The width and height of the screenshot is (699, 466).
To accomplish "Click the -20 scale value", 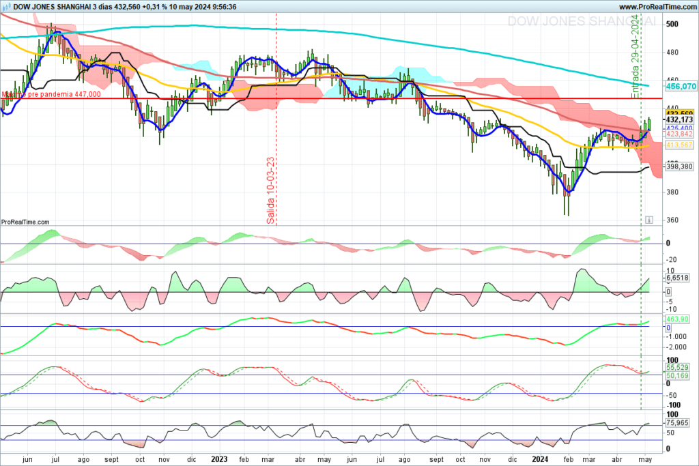I will [672, 260].
